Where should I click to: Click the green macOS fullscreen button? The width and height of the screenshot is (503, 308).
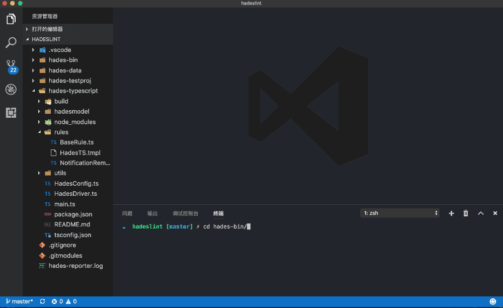(20, 3)
